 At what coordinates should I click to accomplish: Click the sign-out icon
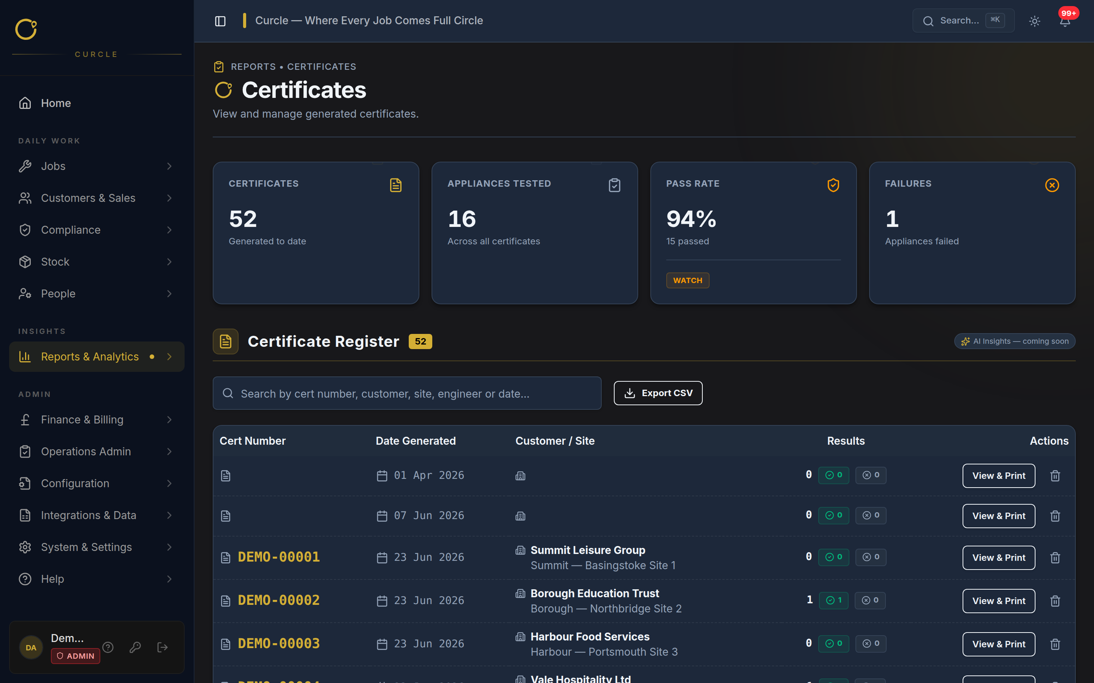(162, 647)
